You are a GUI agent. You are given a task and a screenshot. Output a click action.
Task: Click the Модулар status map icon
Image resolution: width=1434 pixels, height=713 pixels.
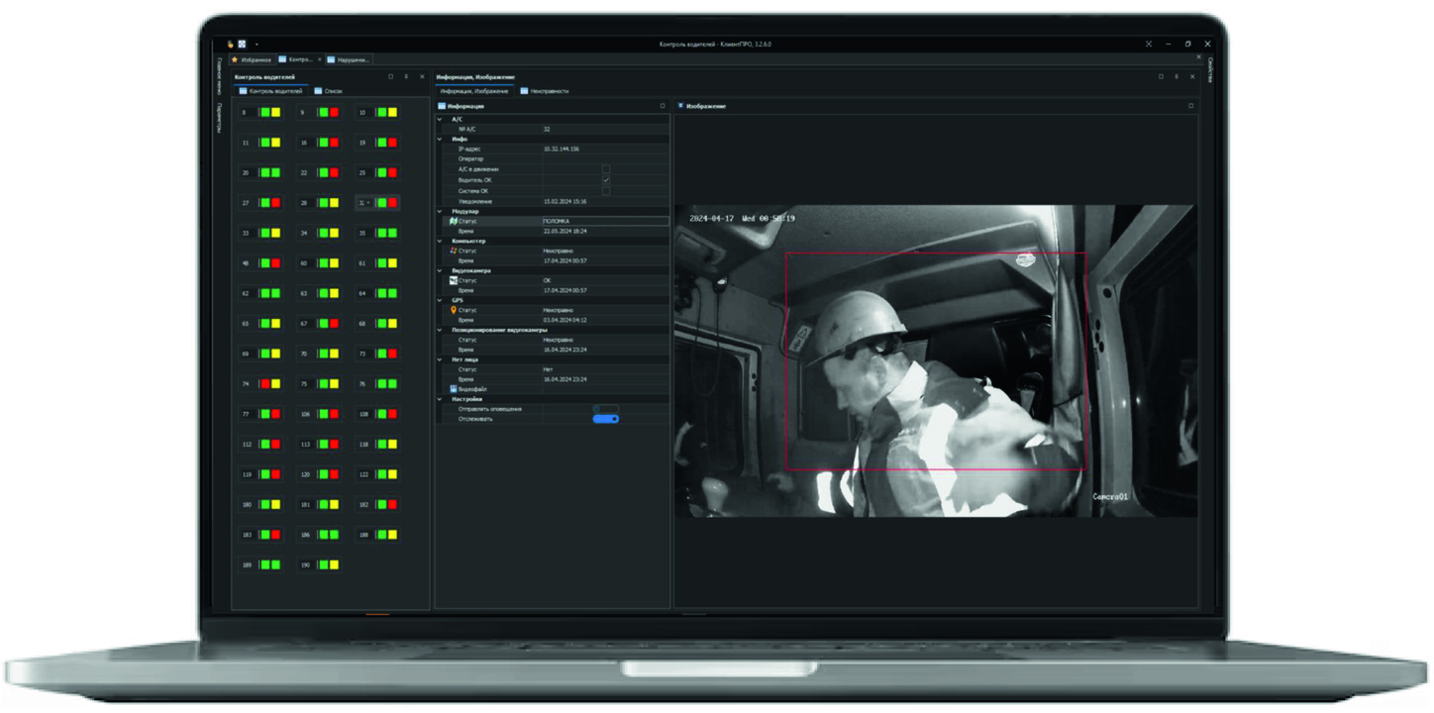[454, 221]
